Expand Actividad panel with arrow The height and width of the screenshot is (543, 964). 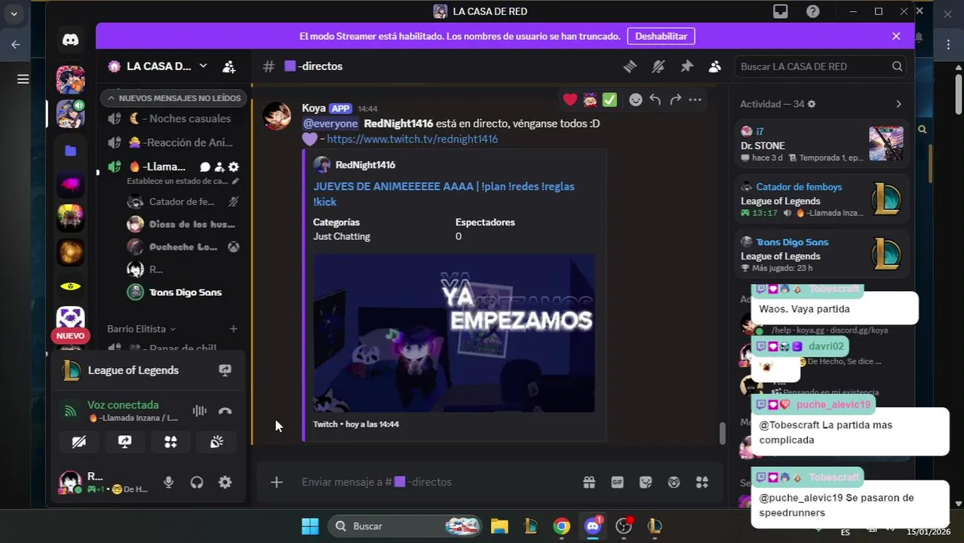click(898, 104)
